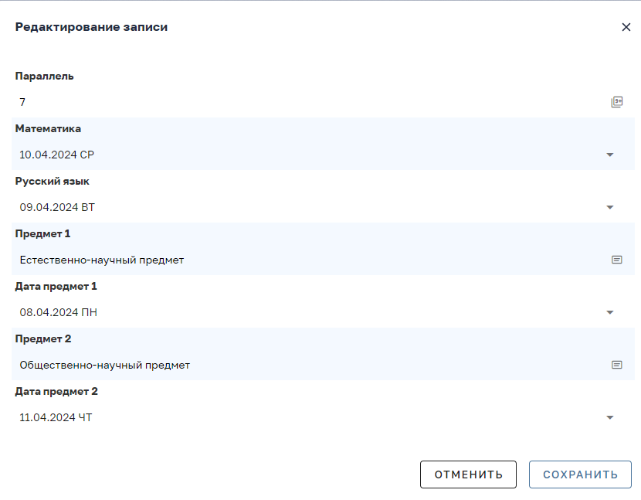This screenshot has height=500, width=641.
Task: Expand the Дата предмет 1 dropdown arrow
Action: (609, 313)
